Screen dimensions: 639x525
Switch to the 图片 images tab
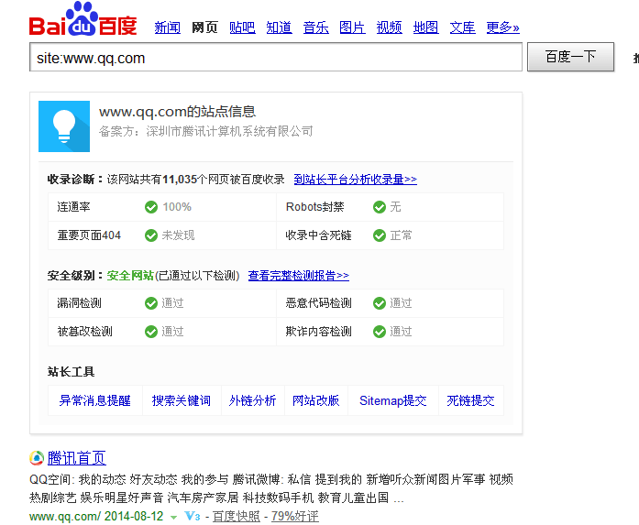pos(352,27)
